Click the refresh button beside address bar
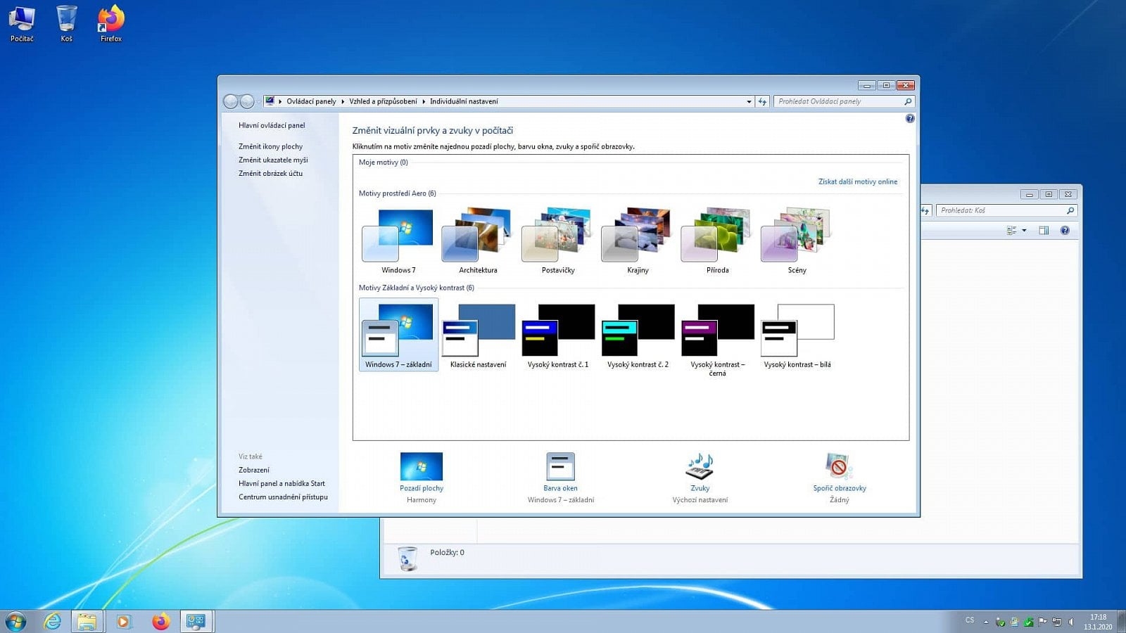 (x=762, y=101)
